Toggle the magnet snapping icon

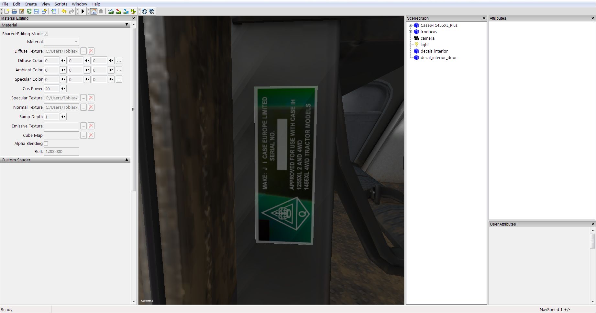point(101,11)
